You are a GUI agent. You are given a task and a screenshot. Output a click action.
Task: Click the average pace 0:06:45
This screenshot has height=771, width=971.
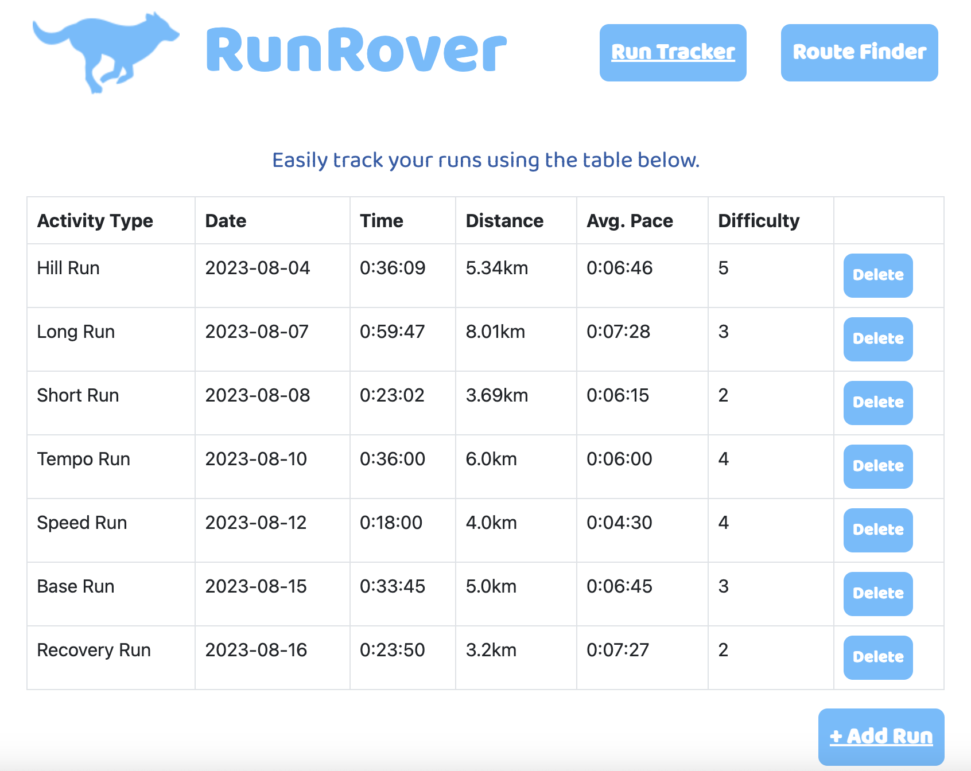point(619,586)
